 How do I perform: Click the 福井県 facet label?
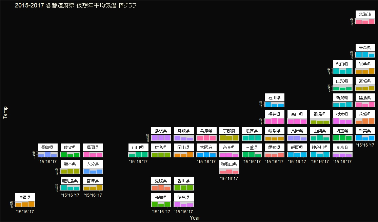[275, 114]
